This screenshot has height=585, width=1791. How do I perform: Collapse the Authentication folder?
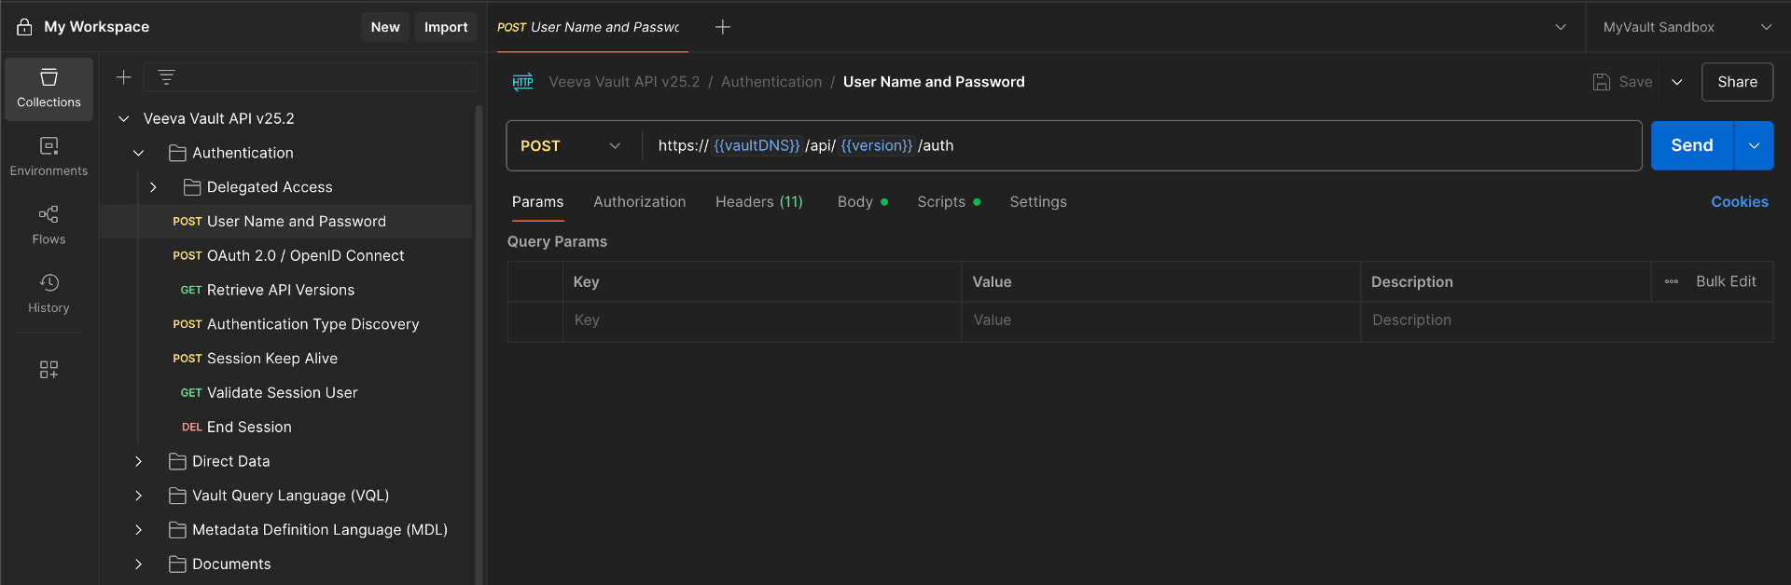[139, 153]
